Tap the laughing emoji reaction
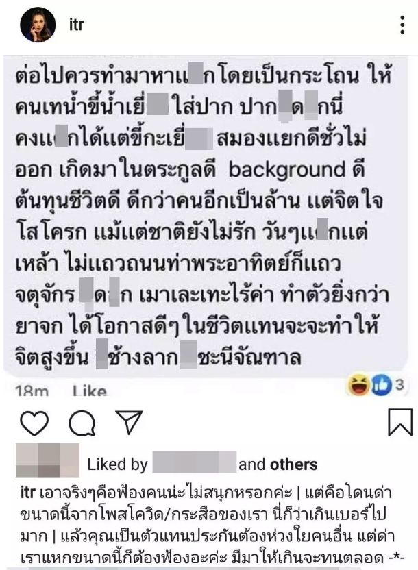 pyautogui.click(x=358, y=385)
